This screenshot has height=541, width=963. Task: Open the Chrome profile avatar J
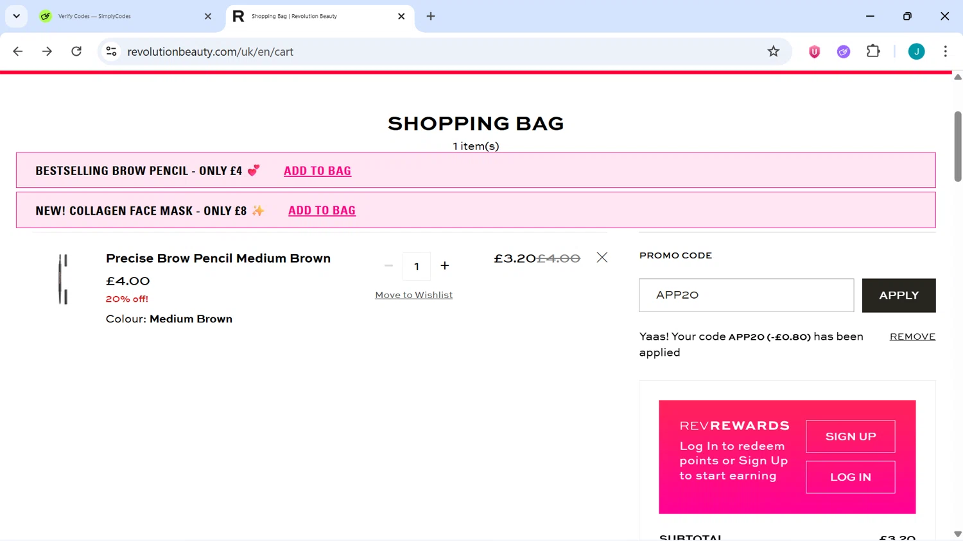916,52
